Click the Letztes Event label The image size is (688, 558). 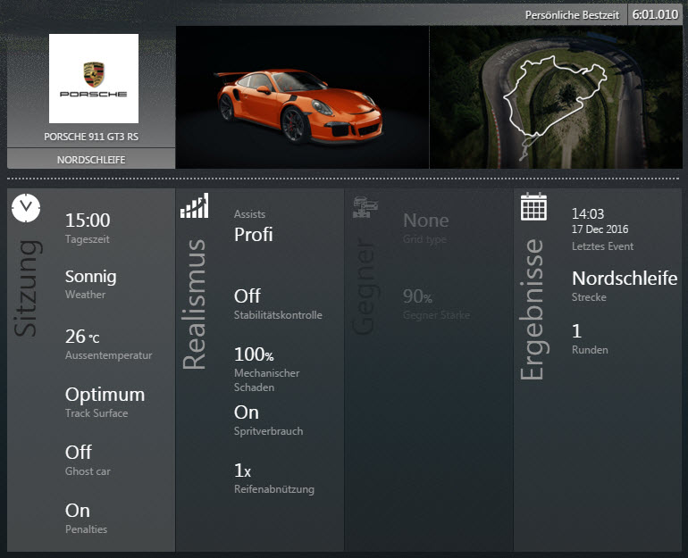click(602, 246)
